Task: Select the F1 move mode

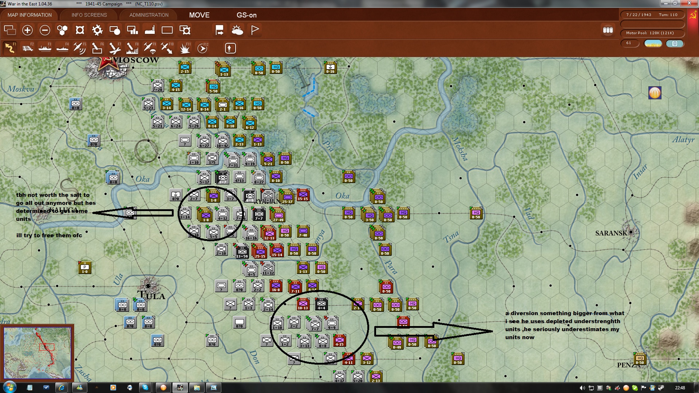Action: (10, 48)
